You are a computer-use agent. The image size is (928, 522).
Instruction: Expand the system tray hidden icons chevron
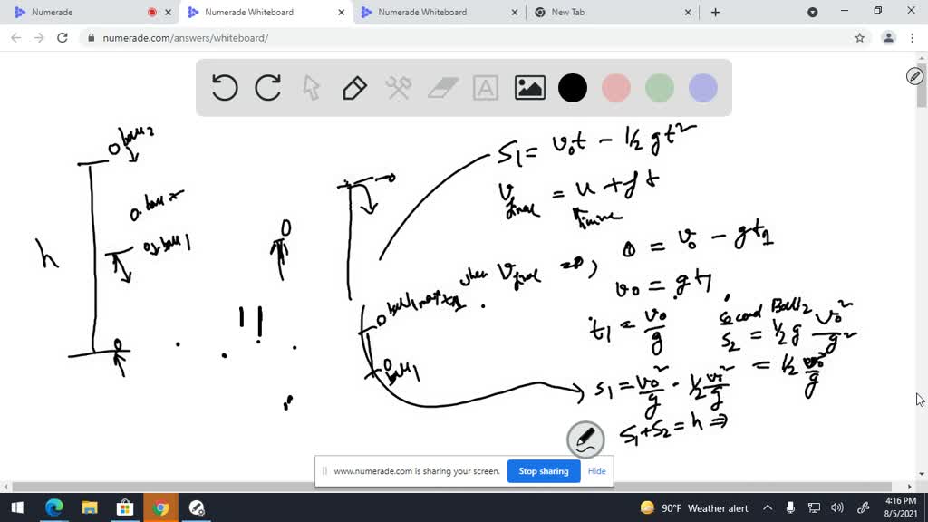point(768,508)
